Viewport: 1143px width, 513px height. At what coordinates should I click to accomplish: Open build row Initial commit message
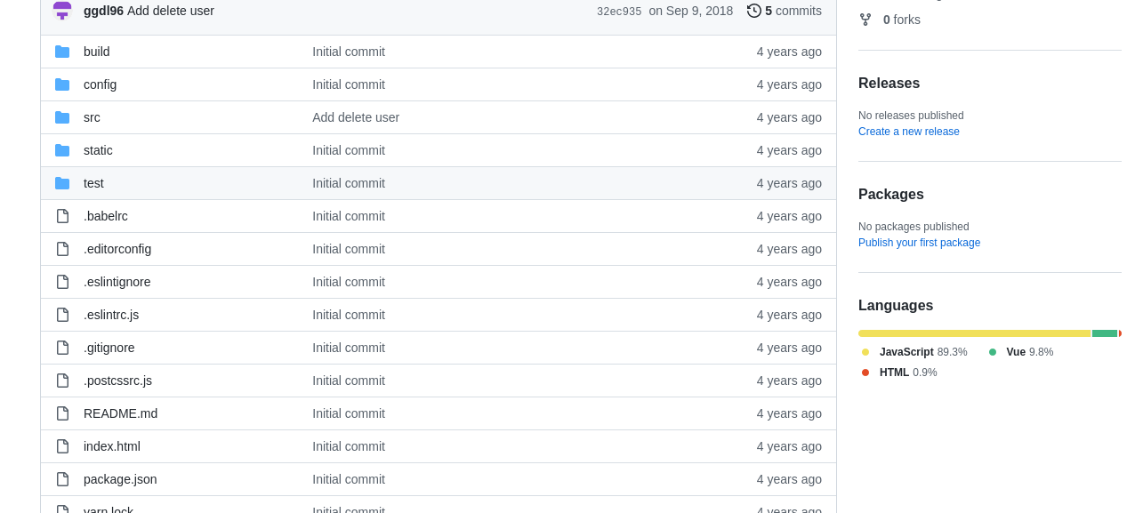[x=349, y=52]
